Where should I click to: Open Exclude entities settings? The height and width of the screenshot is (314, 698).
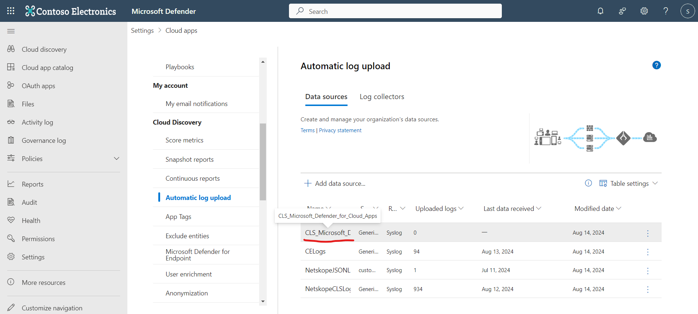[187, 236]
